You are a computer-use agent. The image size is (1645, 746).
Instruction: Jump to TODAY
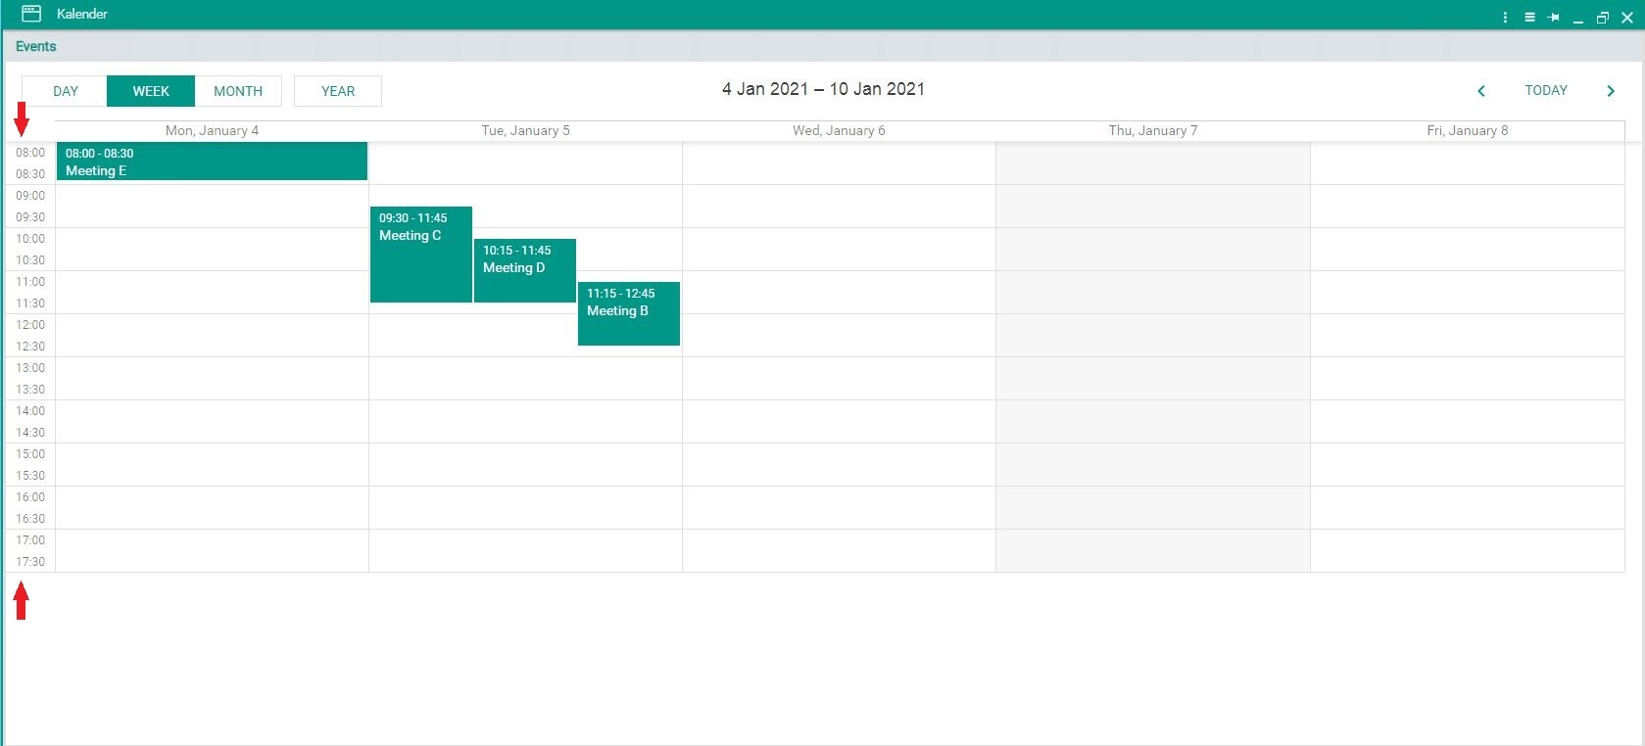[1546, 90]
